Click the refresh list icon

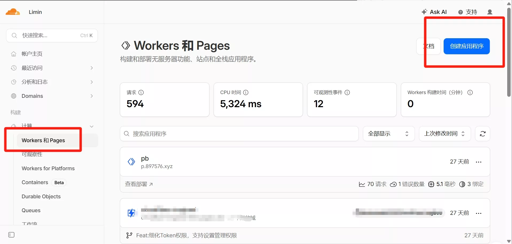483,134
